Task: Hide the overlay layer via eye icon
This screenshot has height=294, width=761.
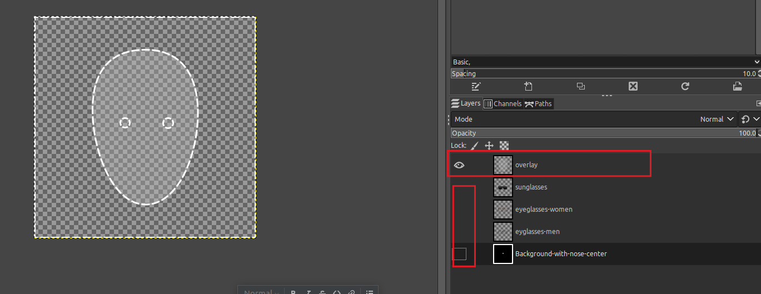Action: coord(459,165)
